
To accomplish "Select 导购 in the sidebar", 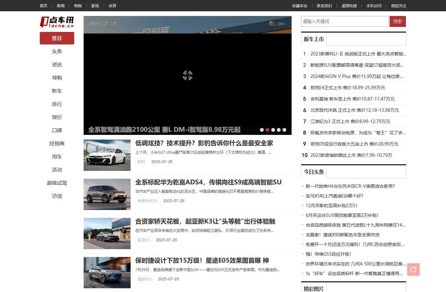I will click(57, 78).
